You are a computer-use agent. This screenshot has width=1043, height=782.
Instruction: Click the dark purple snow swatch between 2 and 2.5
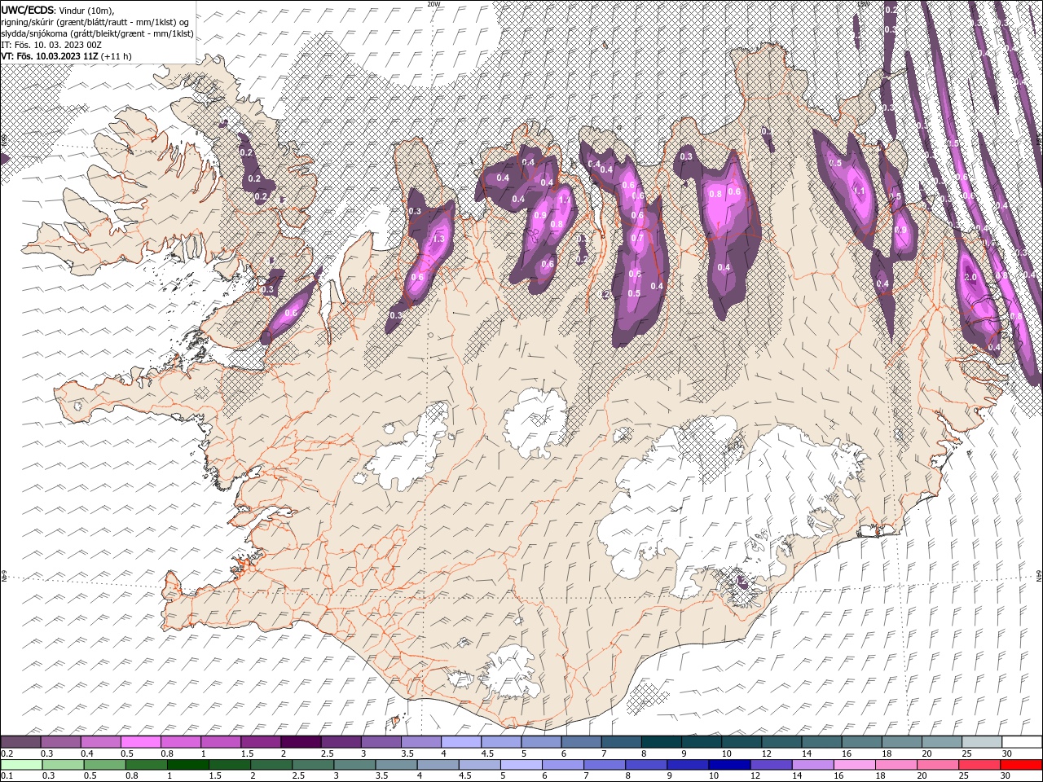[300, 742]
